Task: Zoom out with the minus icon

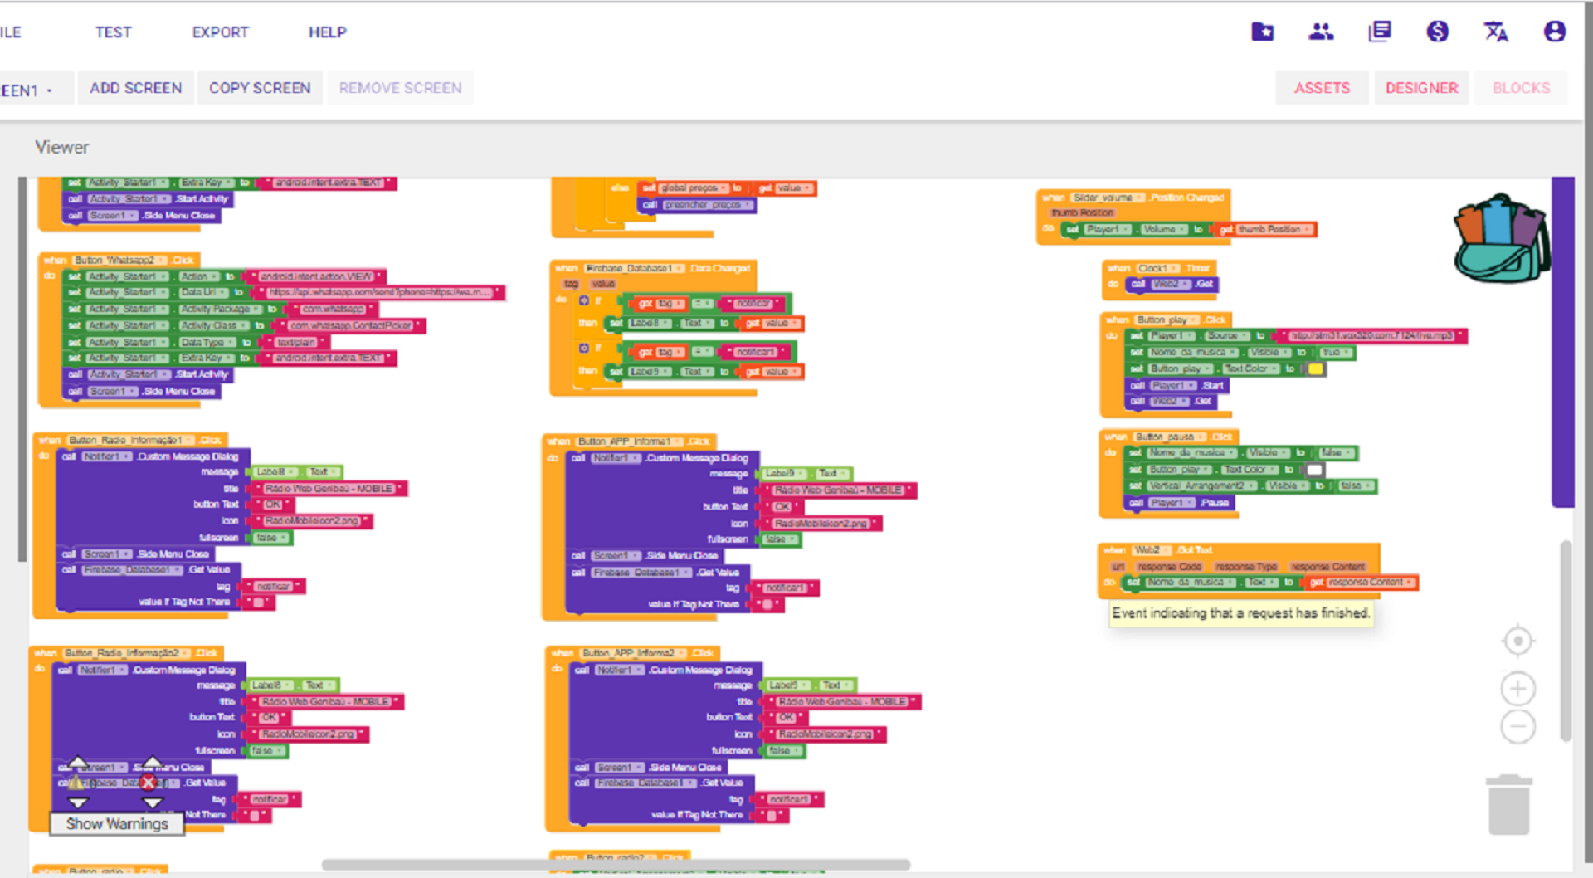Action: click(x=1517, y=728)
